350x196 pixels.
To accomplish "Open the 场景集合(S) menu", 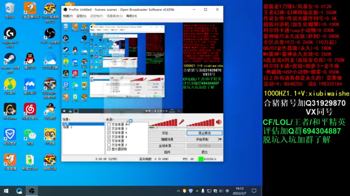I will 115,16.
